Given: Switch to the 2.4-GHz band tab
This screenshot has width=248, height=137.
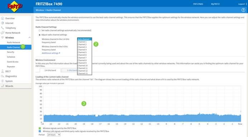Looking at the screenshot, I should [50, 70].
